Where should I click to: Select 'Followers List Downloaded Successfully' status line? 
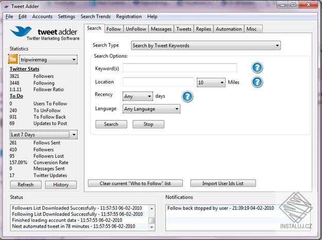coord(77,208)
